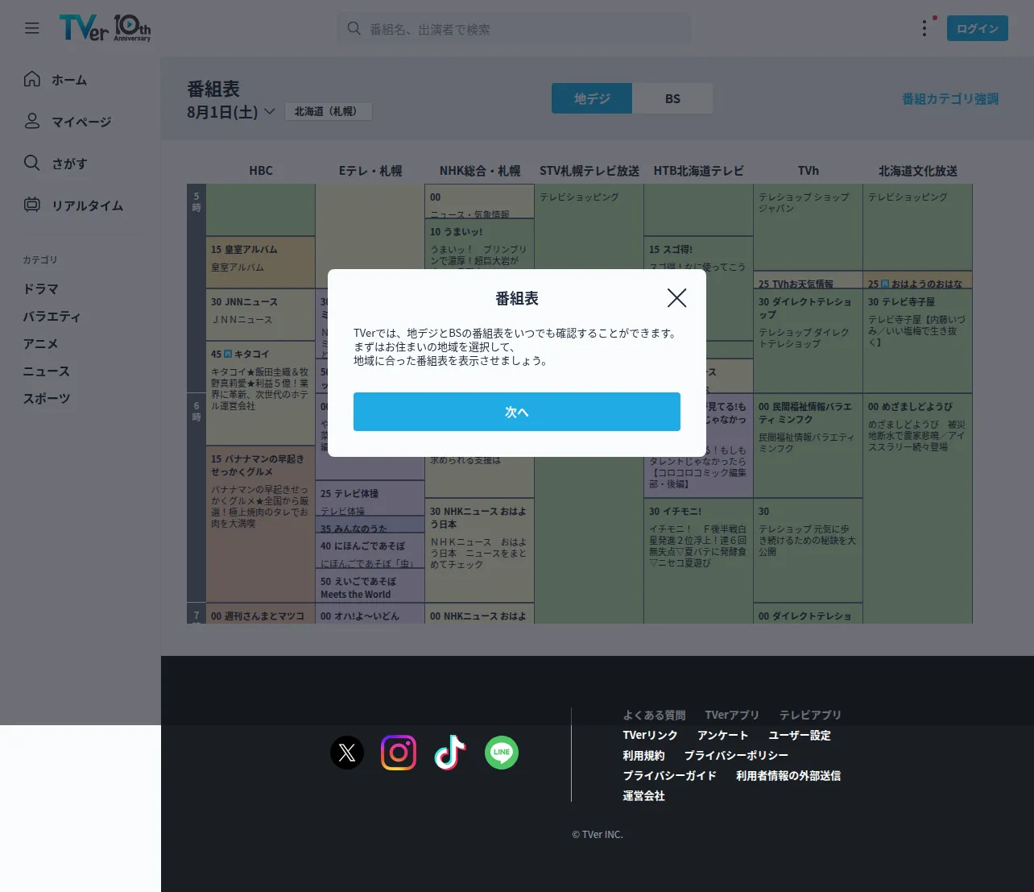
Task: Select スポーツ category in the sidebar
Action: pos(46,398)
